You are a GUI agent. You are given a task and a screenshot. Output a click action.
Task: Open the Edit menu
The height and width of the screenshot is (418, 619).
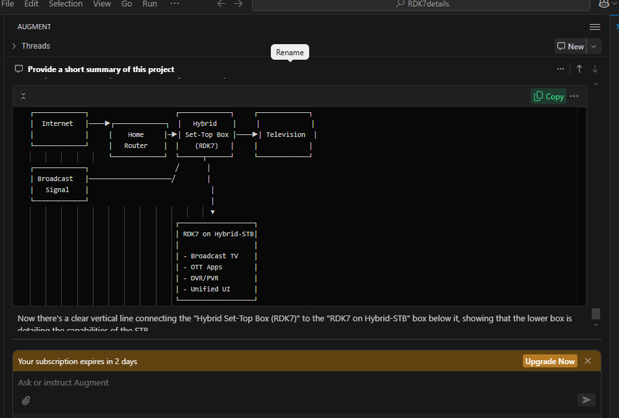tap(31, 4)
